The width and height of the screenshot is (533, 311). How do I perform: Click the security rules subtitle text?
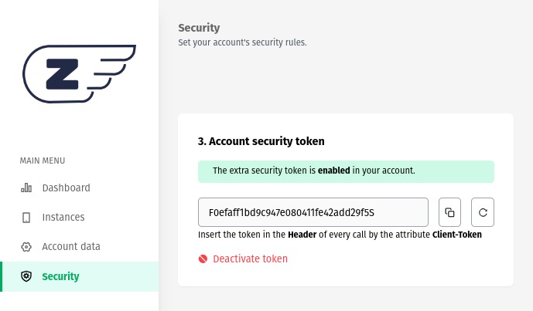point(242,42)
